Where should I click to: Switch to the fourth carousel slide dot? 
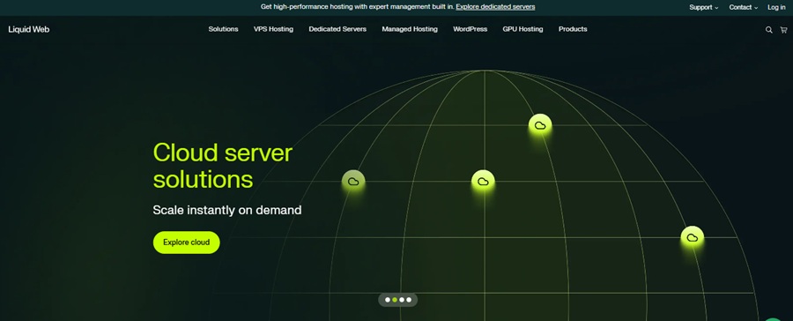tap(409, 300)
